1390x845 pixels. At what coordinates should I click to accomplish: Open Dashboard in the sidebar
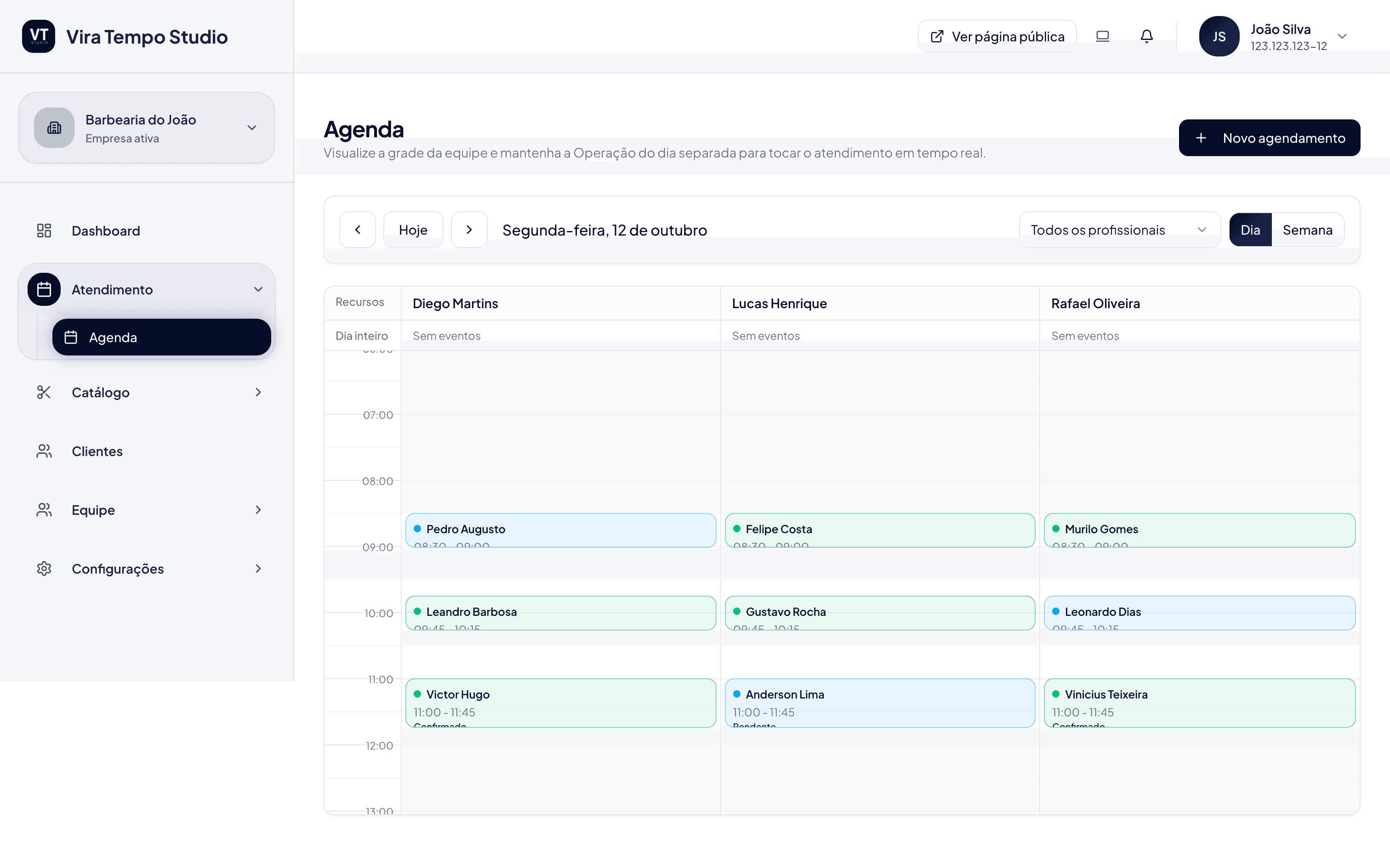coord(147,231)
